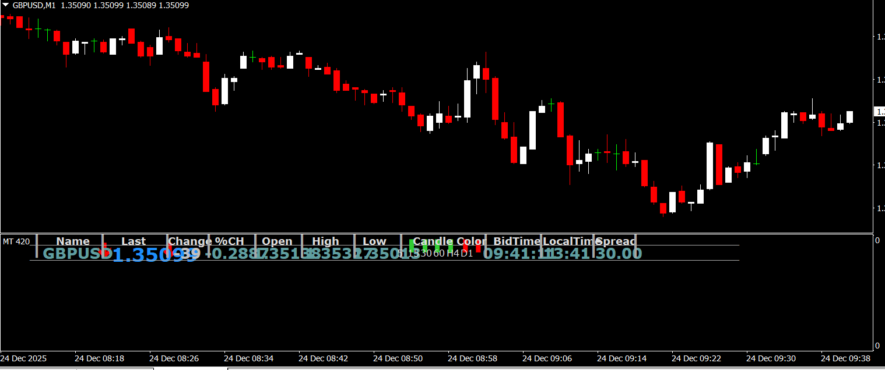
Task: Click the GBPUSD,M1 chart title text
Action: (34, 5)
